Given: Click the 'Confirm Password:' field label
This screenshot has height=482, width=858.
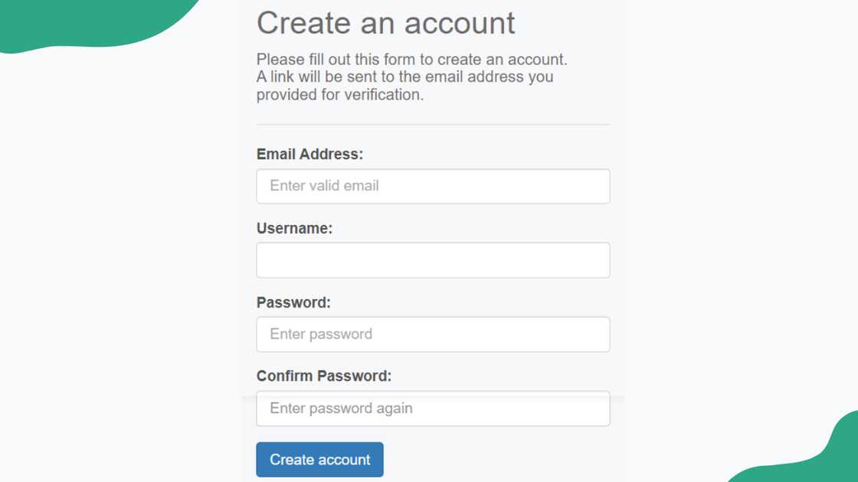Looking at the screenshot, I should 323,376.
